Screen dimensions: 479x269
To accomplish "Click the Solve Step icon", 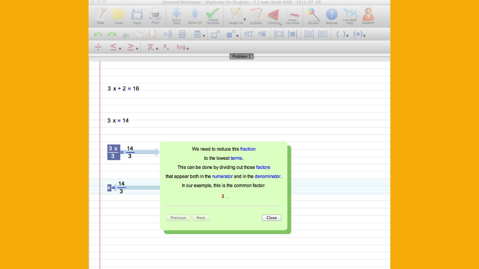I will click(176, 16).
